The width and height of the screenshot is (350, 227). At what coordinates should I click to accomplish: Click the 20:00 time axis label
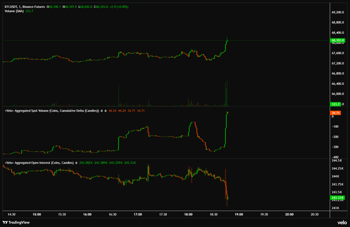pyautogui.click(x=289, y=214)
